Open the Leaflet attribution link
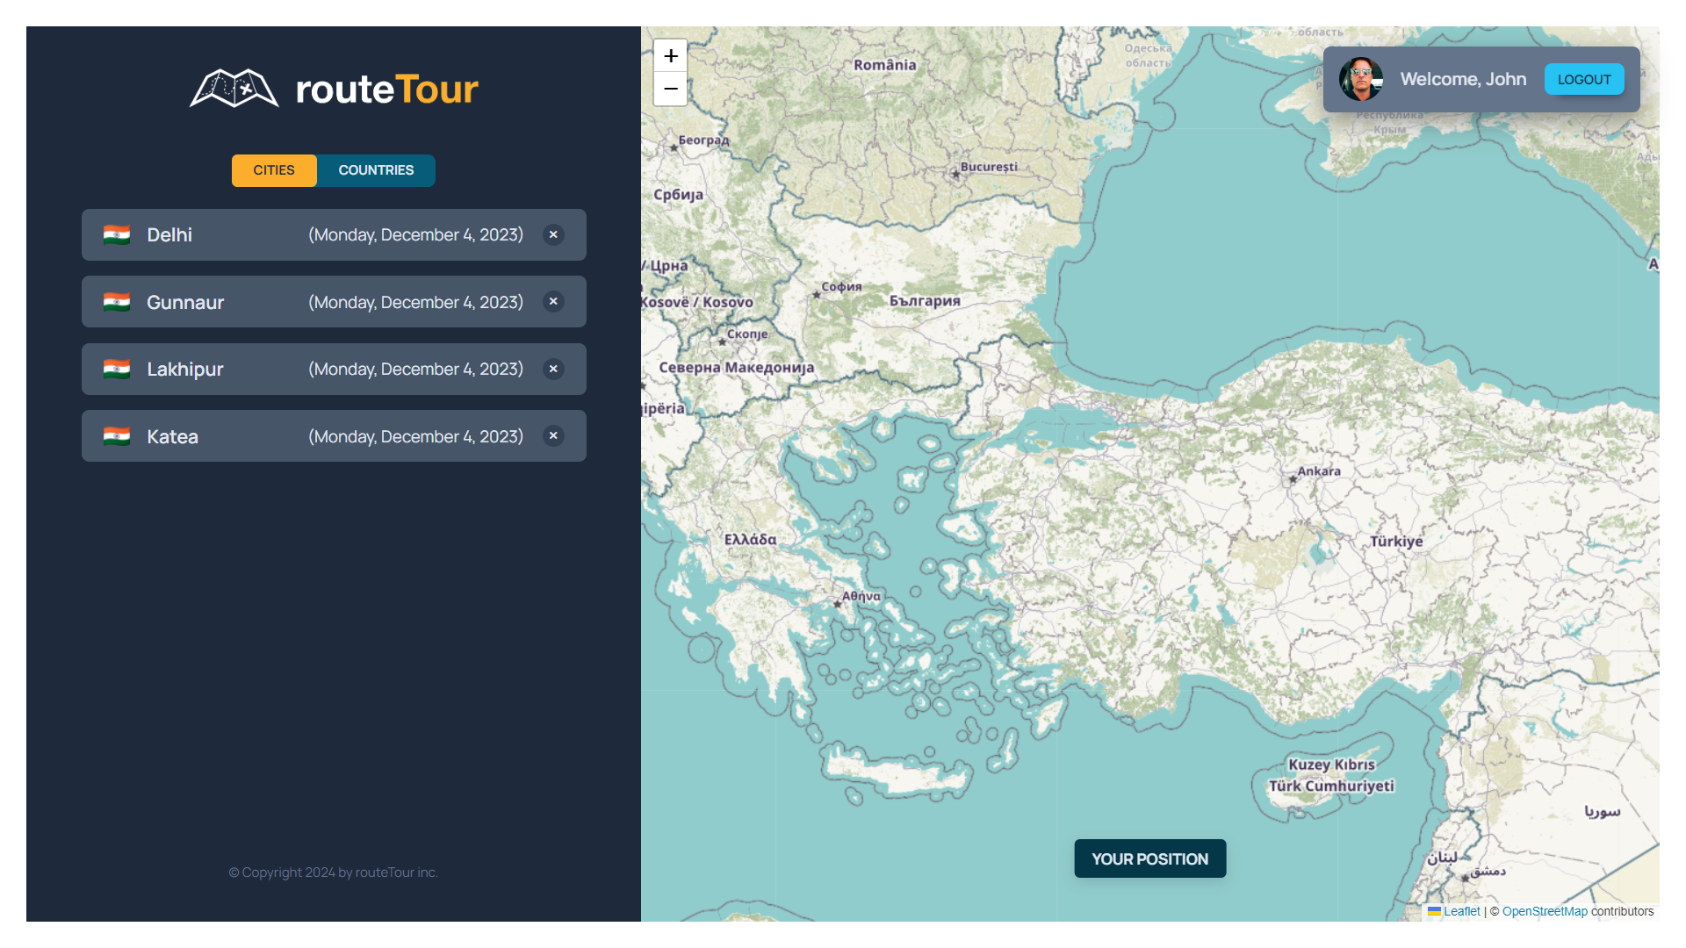1686x948 pixels. pos(1461,911)
